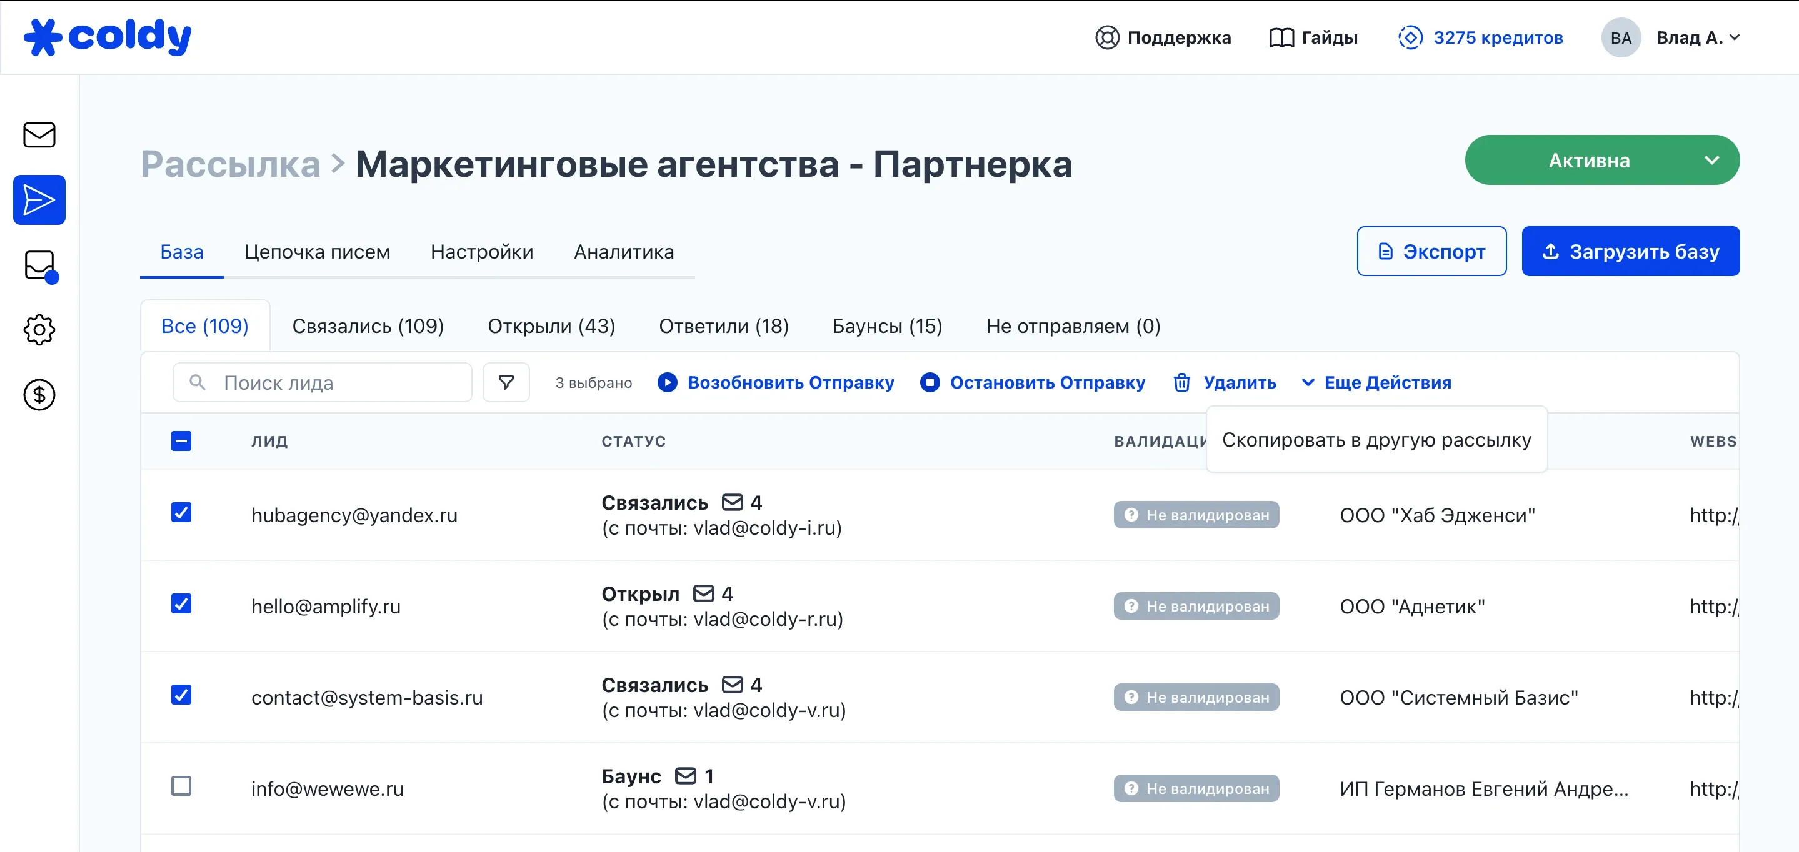
Task: Open the inbox tray sidebar icon
Action: coord(39,265)
